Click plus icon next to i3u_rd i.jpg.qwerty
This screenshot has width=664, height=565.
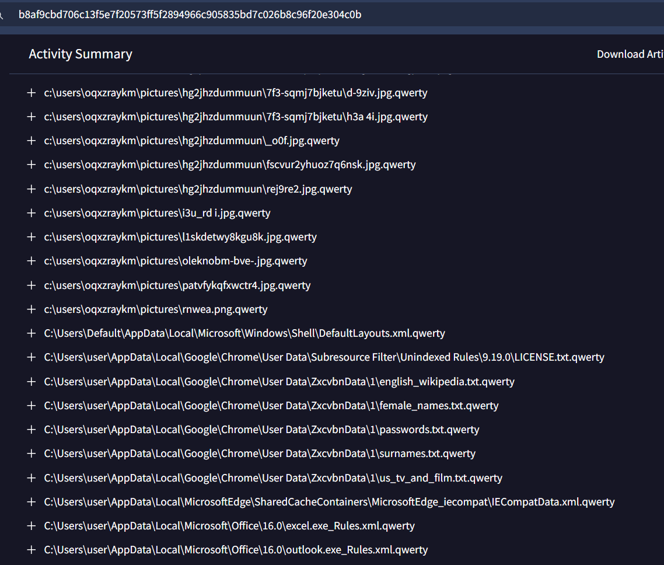(32, 213)
